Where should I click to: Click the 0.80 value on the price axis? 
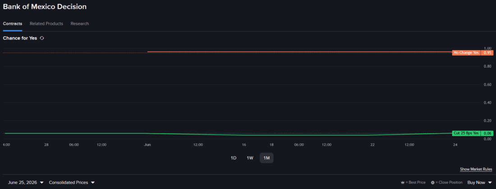coord(487,66)
